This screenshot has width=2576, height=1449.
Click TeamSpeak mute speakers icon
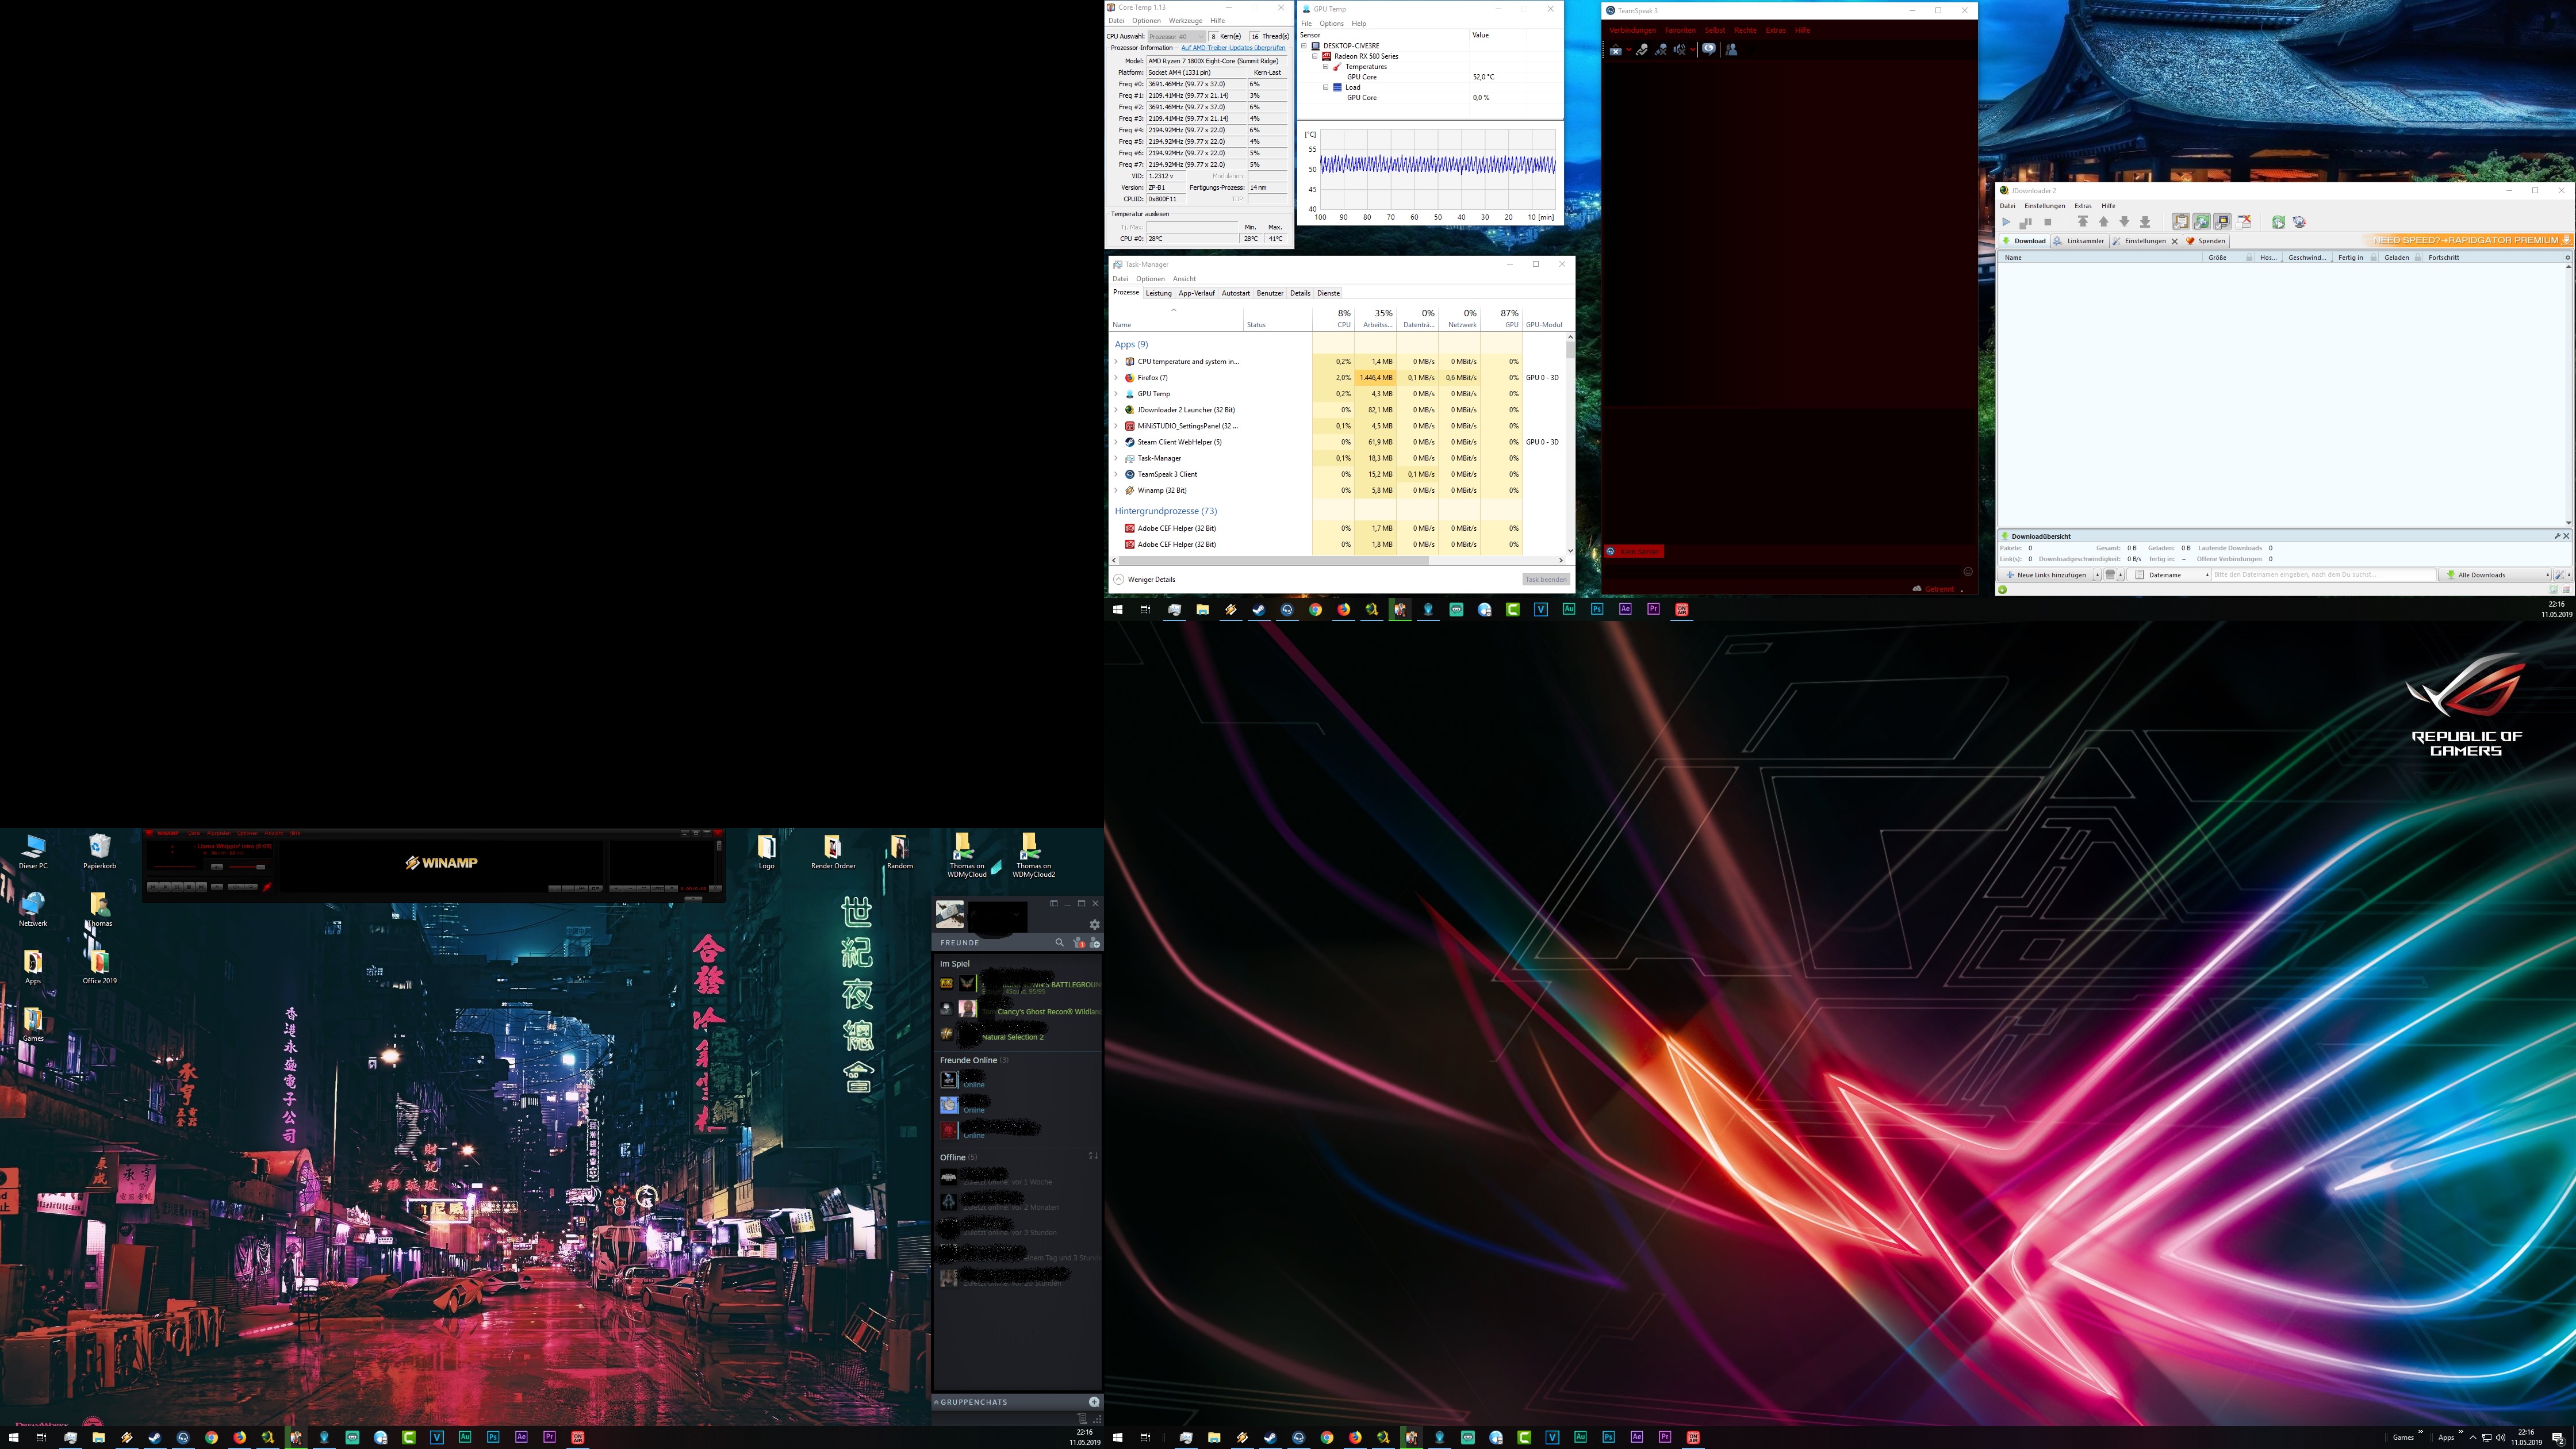pos(1680,50)
